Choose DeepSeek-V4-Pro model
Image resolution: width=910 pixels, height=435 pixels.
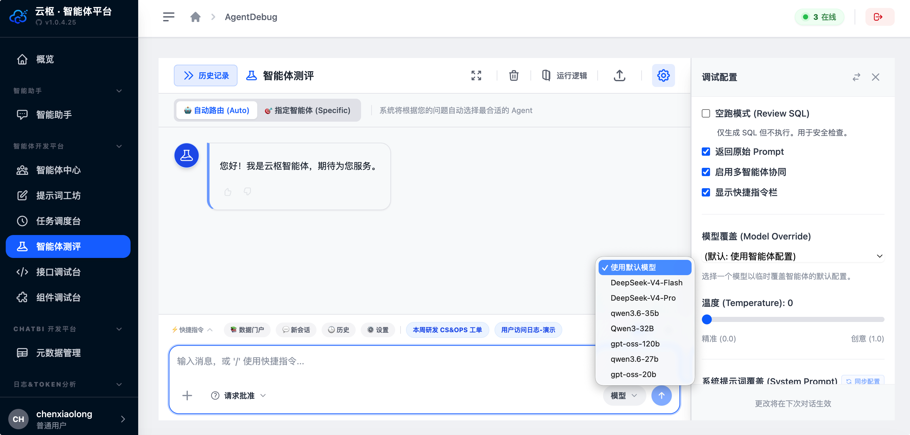pos(645,298)
